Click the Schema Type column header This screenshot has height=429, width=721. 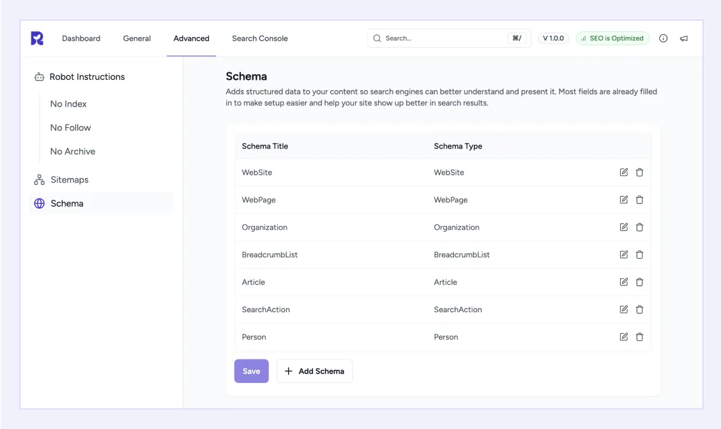coord(458,146)
